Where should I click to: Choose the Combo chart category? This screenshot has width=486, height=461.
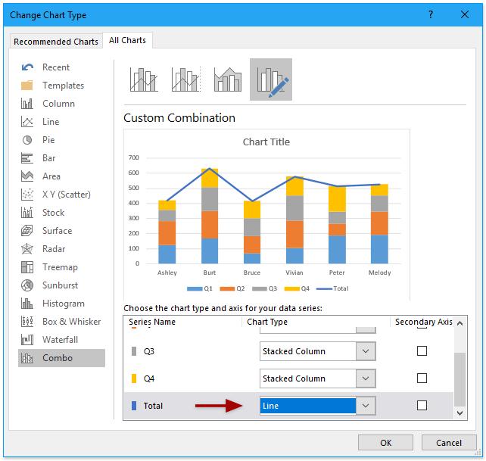[61, 358]
